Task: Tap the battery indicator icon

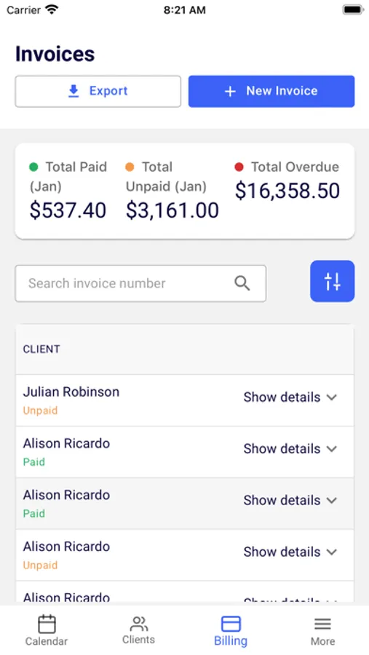Action: point(353,9)
